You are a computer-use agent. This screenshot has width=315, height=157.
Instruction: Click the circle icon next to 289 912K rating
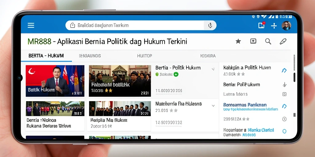(284, 119)
